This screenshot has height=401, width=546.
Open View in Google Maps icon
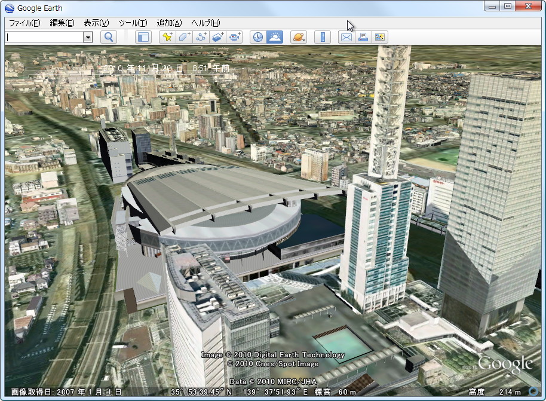click(380, 36)
